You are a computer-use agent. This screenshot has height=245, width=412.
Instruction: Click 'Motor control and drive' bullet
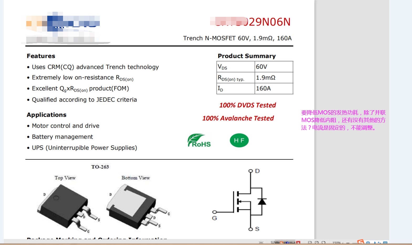[x=63, y=126]
